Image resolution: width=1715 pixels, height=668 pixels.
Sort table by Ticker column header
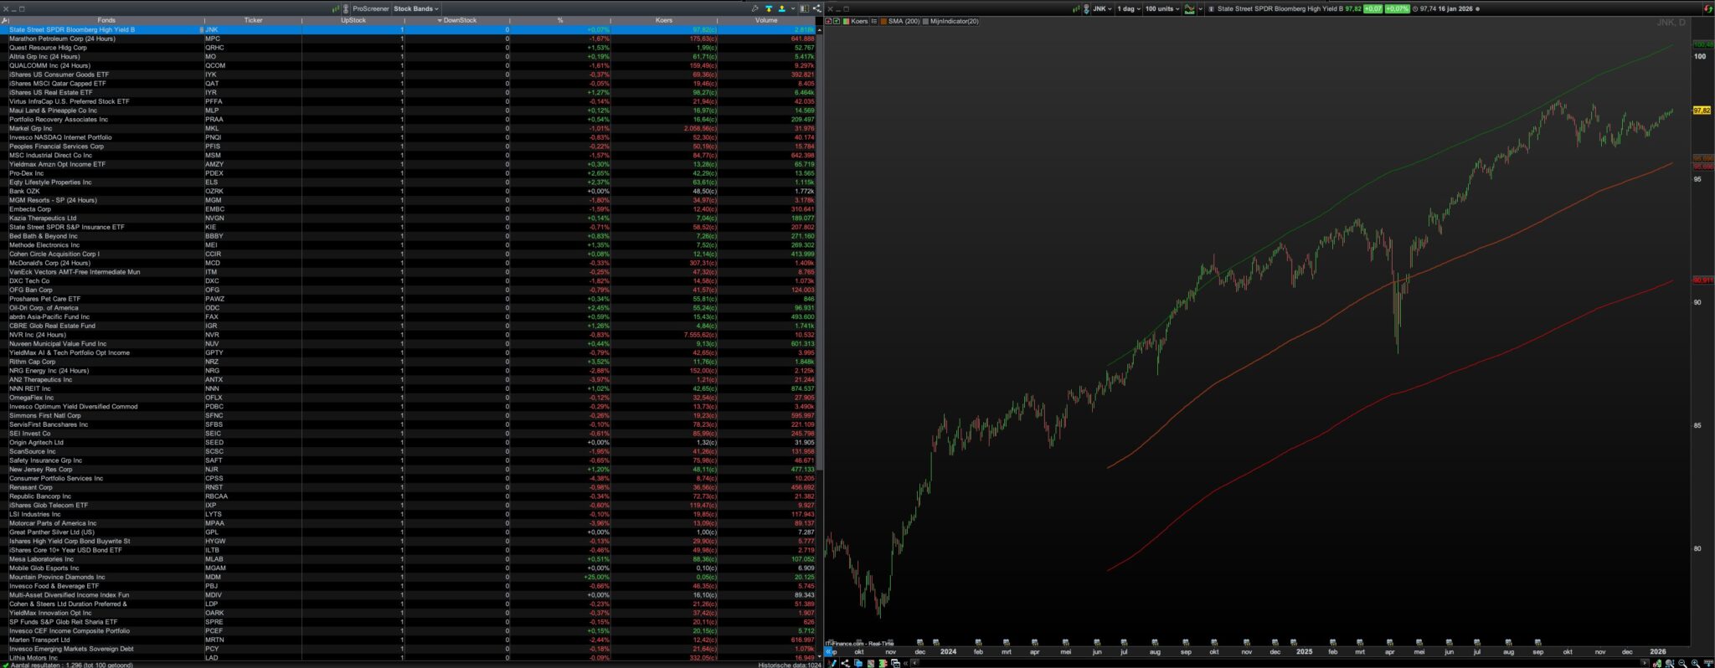click(253, 20)
